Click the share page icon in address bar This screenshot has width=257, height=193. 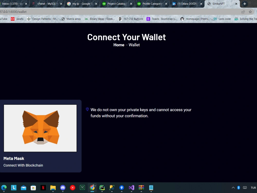[243, 12]
